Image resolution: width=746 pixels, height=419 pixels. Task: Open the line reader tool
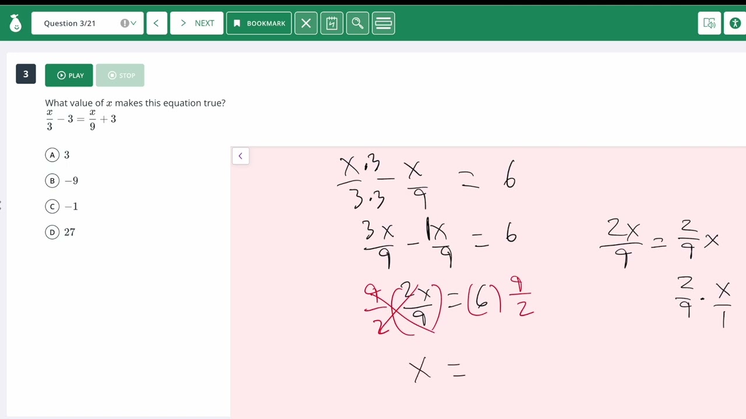click(x=383, y=23)
